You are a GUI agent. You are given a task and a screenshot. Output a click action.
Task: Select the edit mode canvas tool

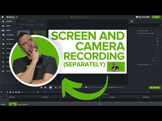coord(72,17)
